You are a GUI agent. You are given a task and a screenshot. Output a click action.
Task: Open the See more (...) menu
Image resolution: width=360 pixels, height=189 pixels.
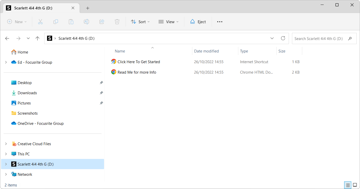[220, 22]
